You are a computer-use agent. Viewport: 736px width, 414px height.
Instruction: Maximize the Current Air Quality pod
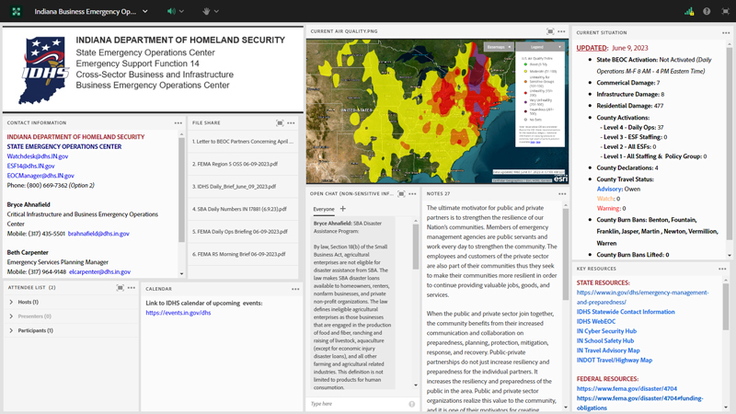coord(551,31)
